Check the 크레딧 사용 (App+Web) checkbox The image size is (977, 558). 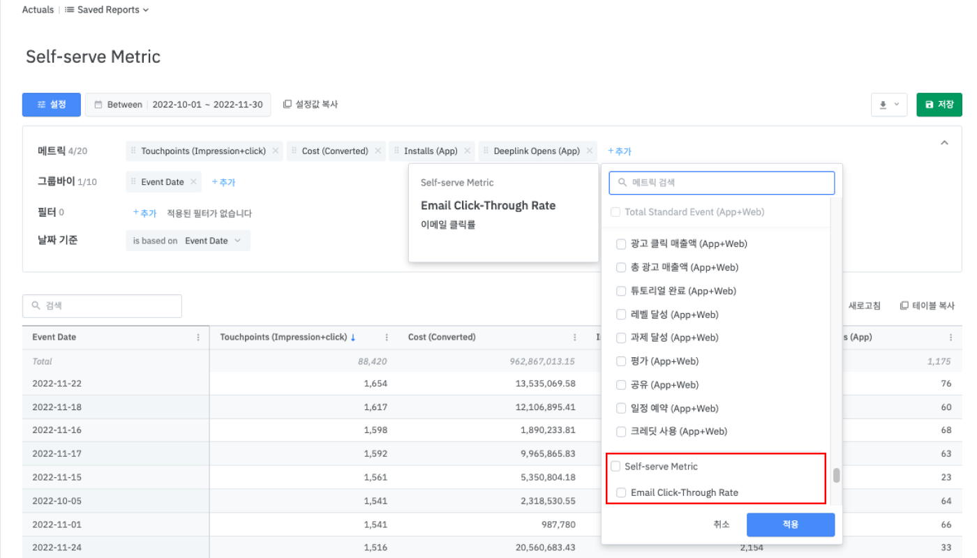[x=621, y=432]
